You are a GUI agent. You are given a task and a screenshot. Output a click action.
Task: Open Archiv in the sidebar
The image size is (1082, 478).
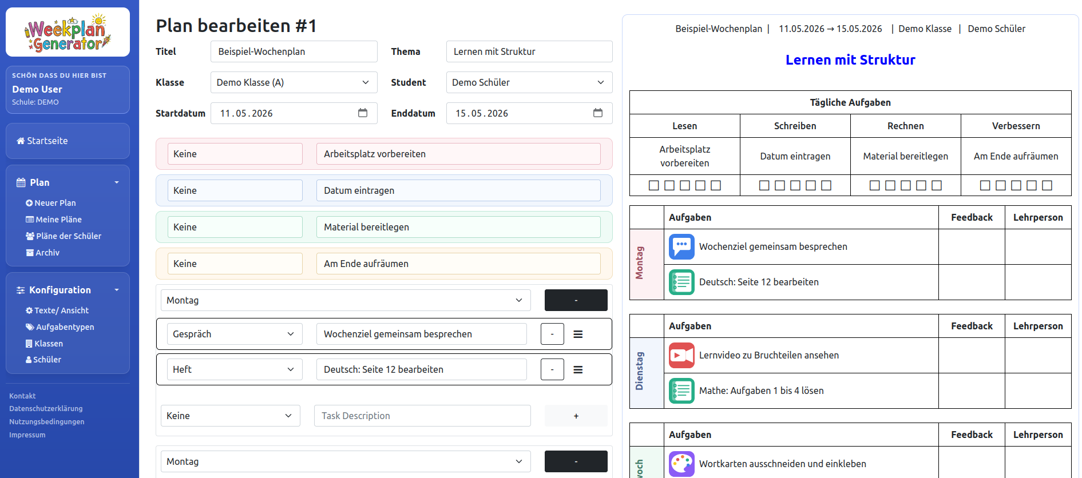coord(42,253)
